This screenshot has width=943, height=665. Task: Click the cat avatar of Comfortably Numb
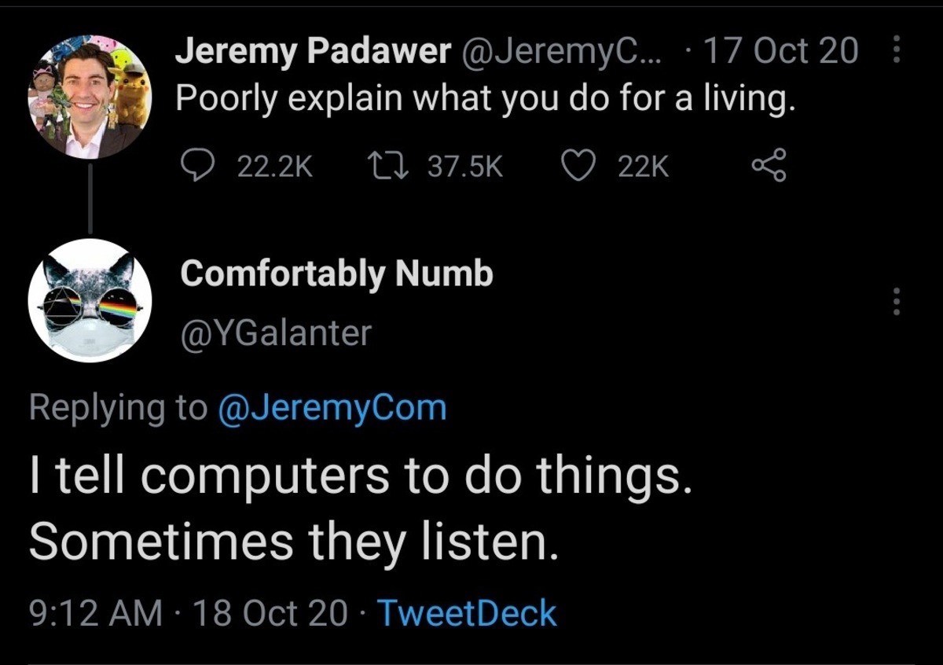90,300
